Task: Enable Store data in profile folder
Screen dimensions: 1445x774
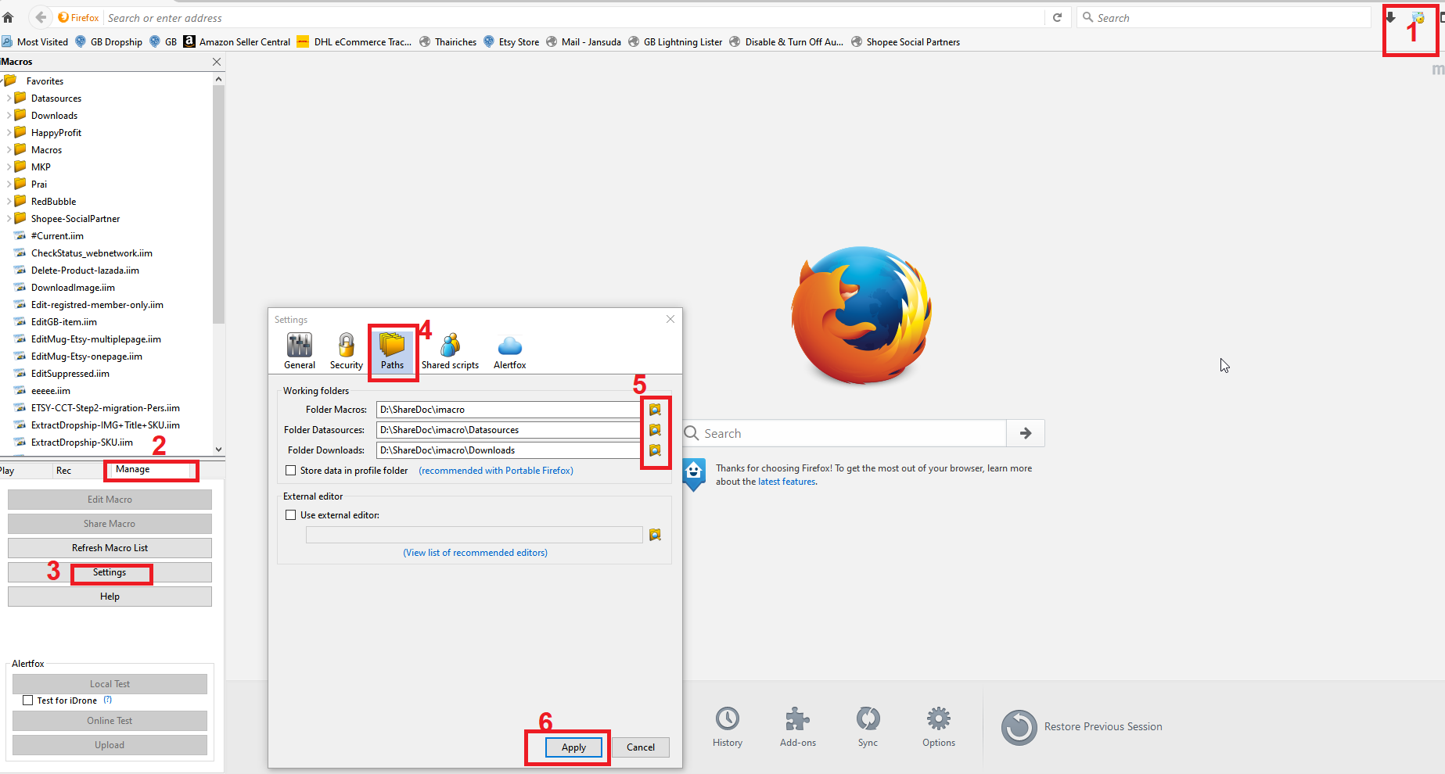Action: click(291, 471)
